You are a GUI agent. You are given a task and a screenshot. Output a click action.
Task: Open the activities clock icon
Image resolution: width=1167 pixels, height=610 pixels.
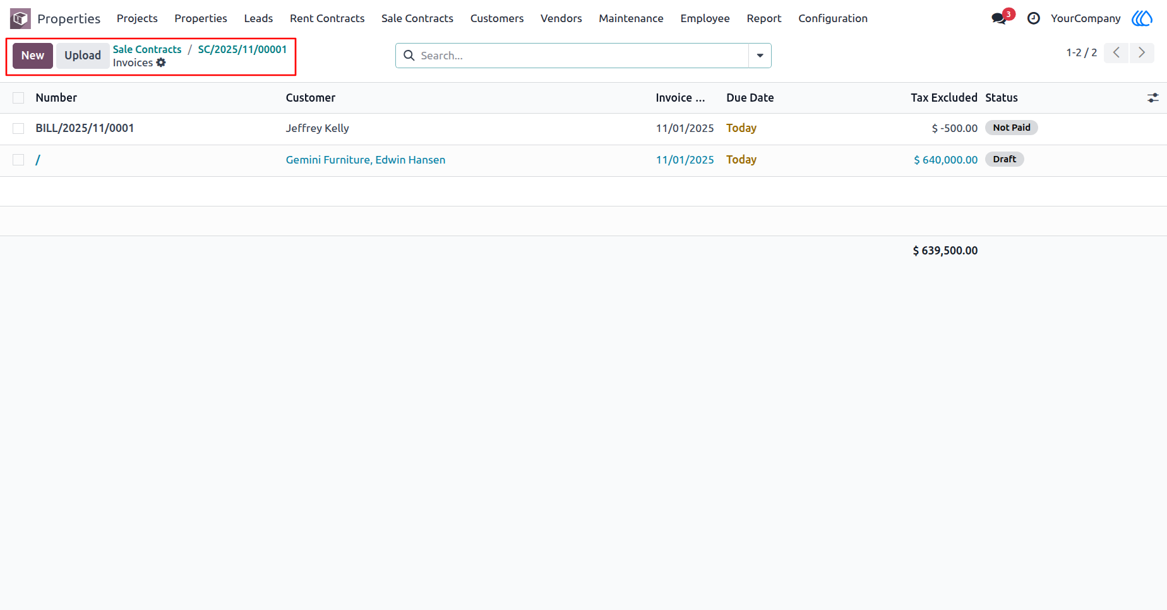pos(1033,18)
